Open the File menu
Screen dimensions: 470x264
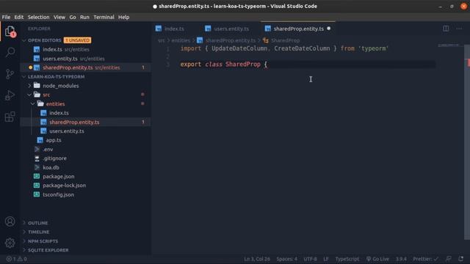coord(6,17)
